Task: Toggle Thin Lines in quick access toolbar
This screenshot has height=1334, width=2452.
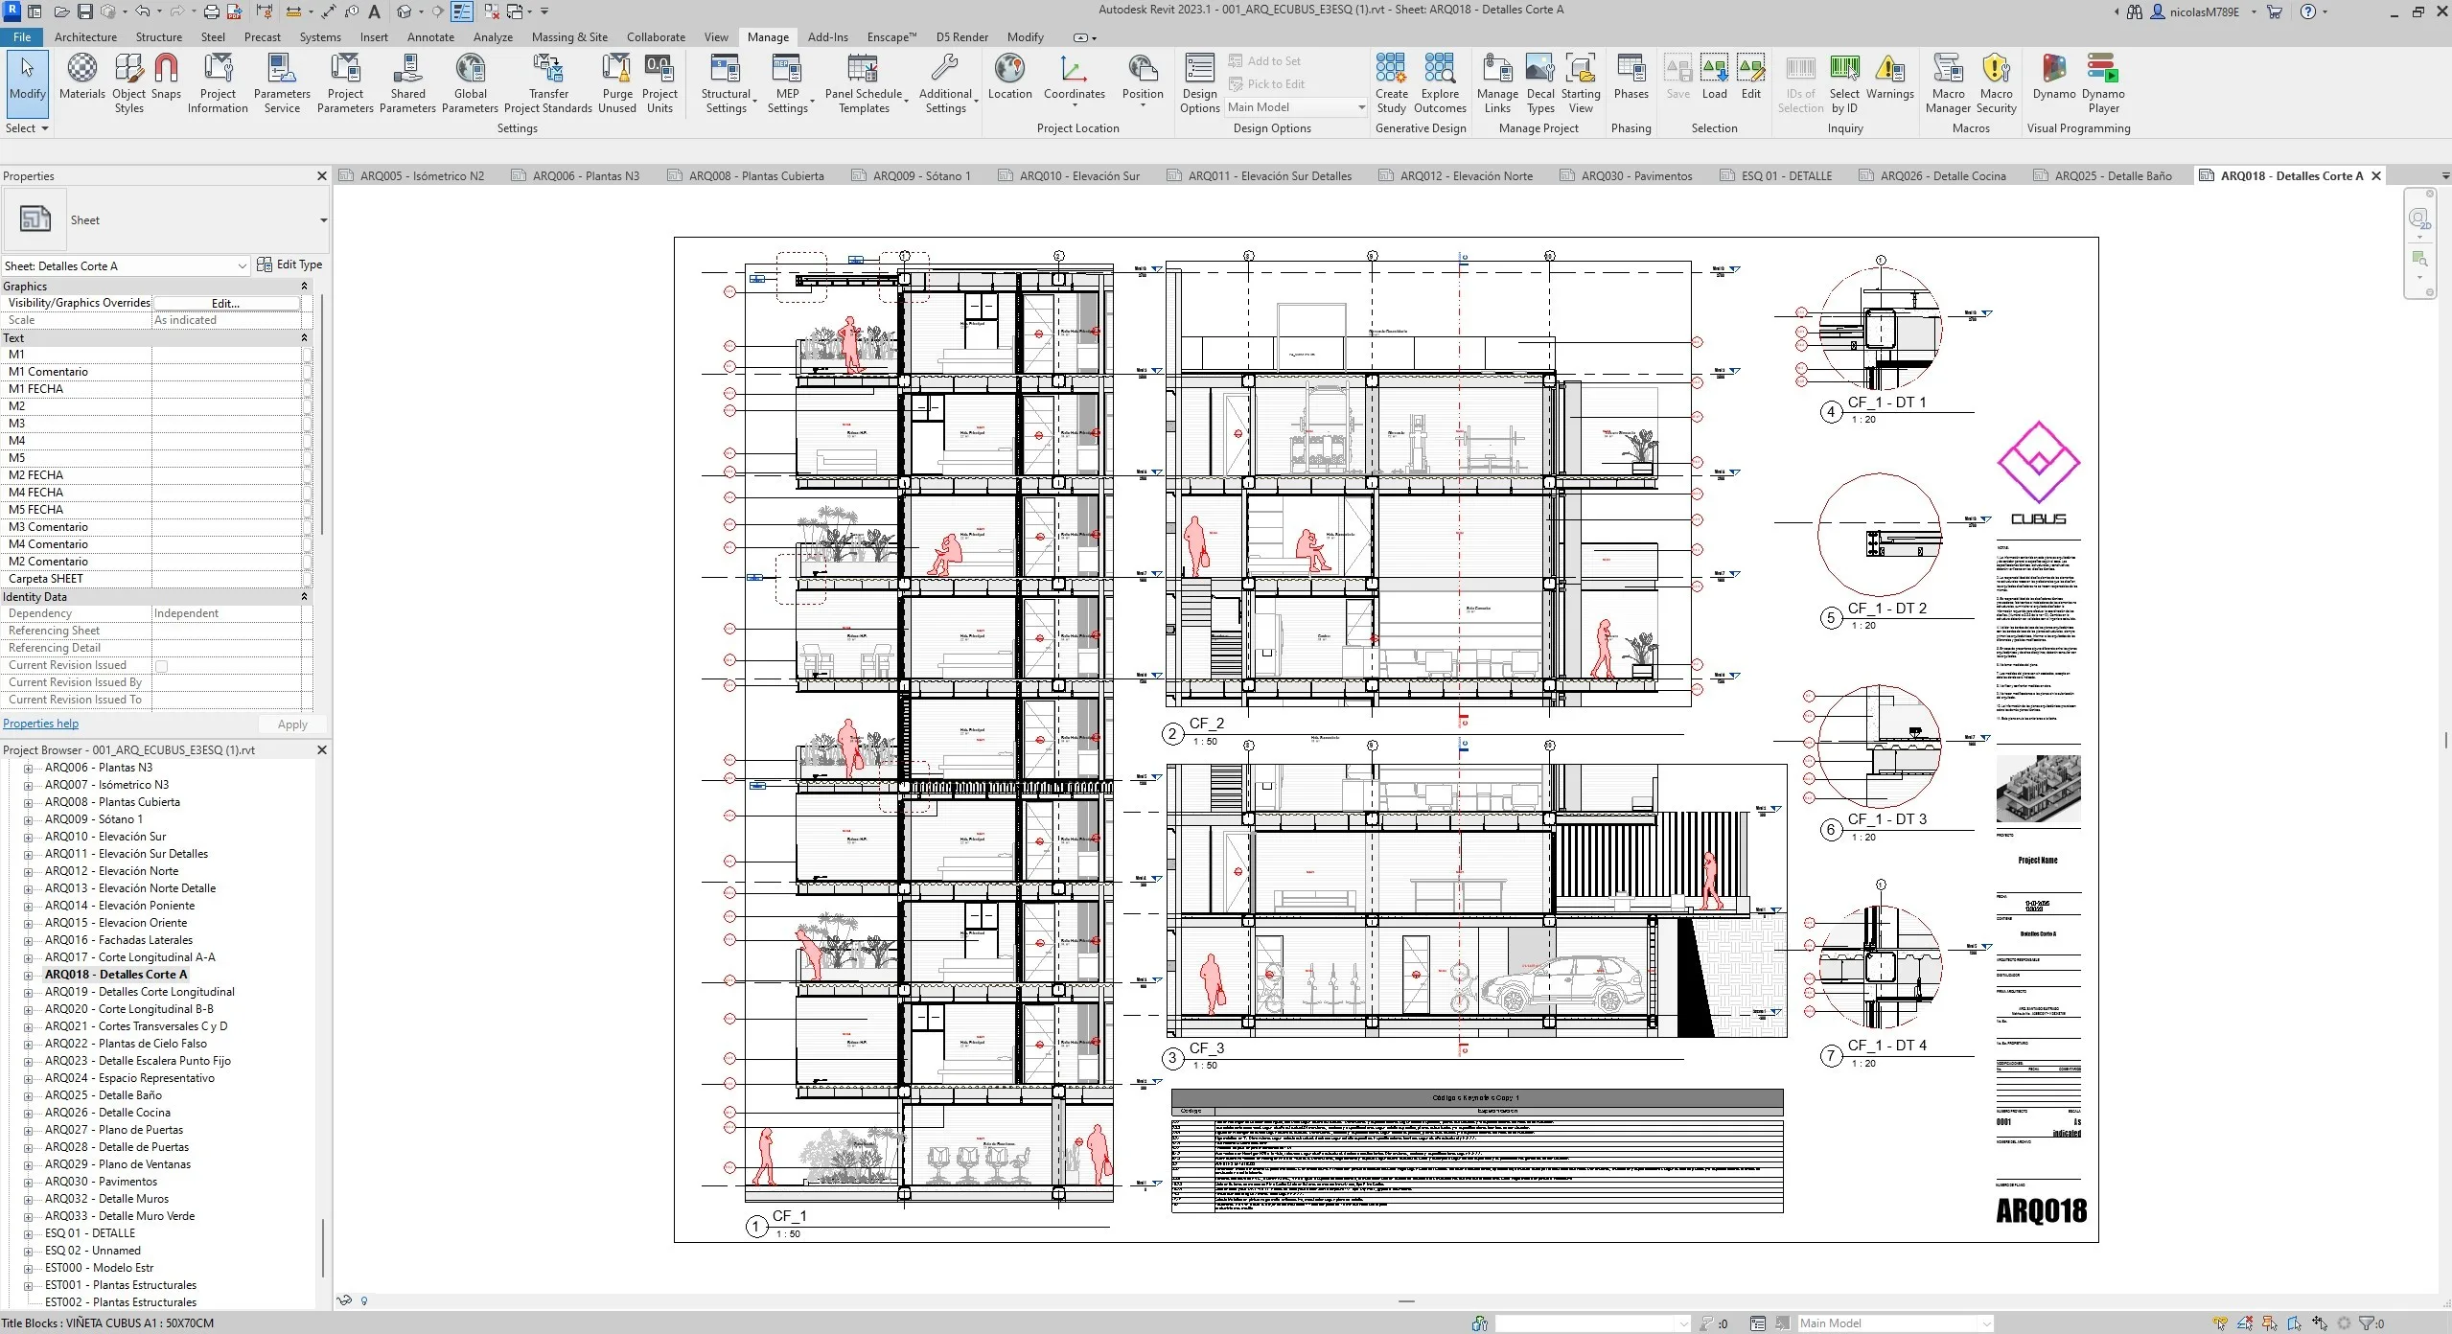Action: pos(462,11)
